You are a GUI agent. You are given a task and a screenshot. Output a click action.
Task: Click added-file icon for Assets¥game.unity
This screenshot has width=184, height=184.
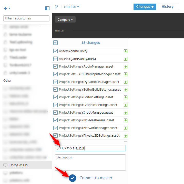126,51
